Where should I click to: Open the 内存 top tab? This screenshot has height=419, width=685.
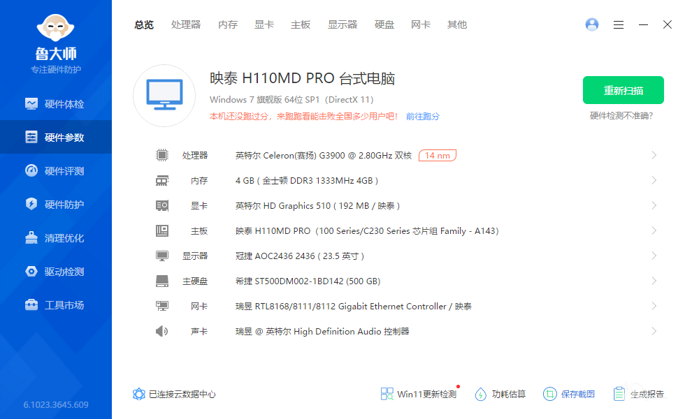click(x=228, y=25)
